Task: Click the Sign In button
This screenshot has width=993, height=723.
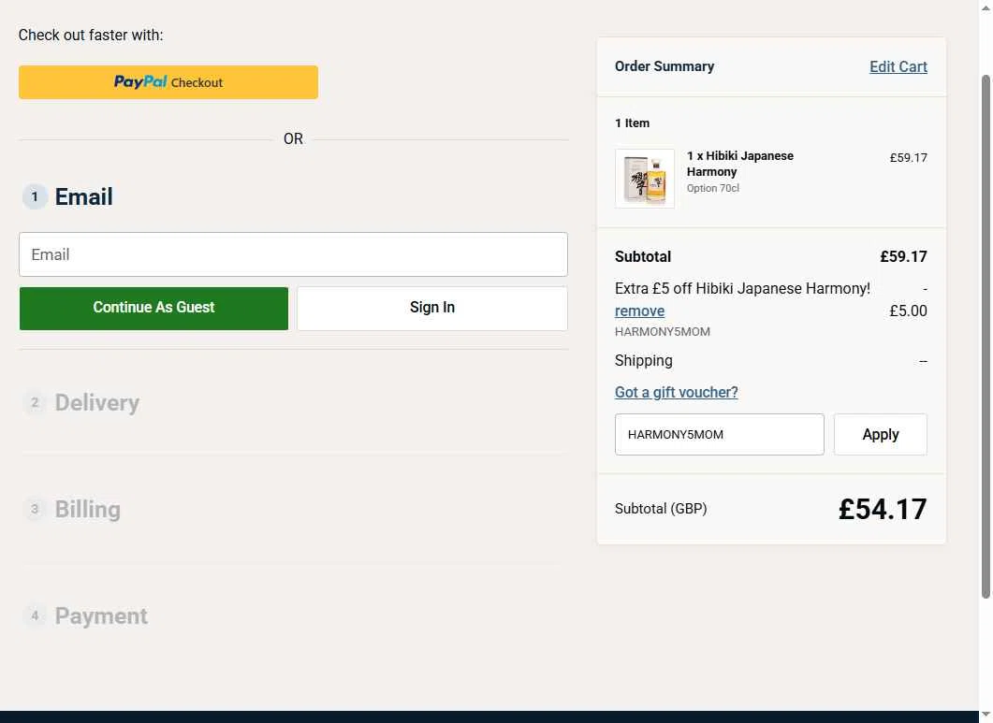Action: pyautogui.click(x=432, y=309)
